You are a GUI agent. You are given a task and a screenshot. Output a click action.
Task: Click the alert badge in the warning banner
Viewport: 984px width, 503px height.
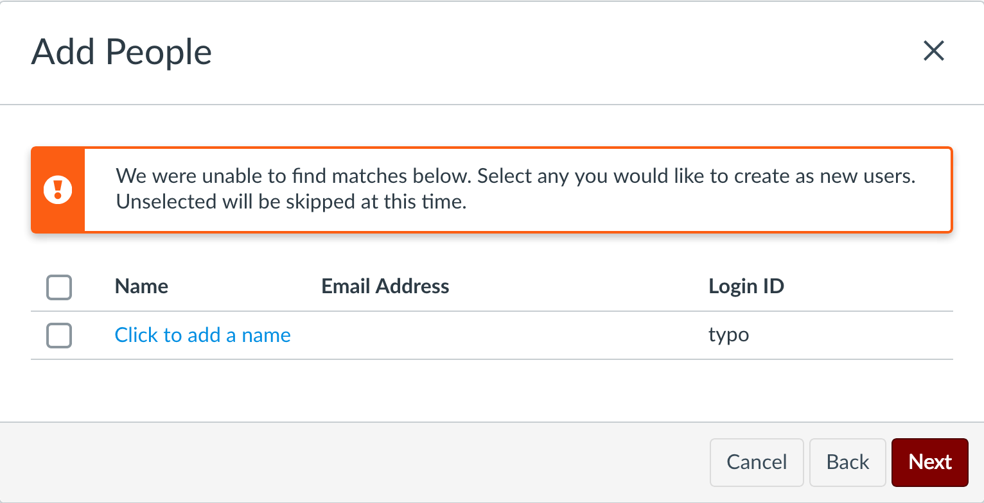point(58,190)
